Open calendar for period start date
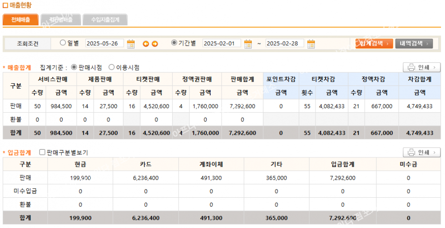445x228 pixels. pyautogui.click(x=248, y=44)
